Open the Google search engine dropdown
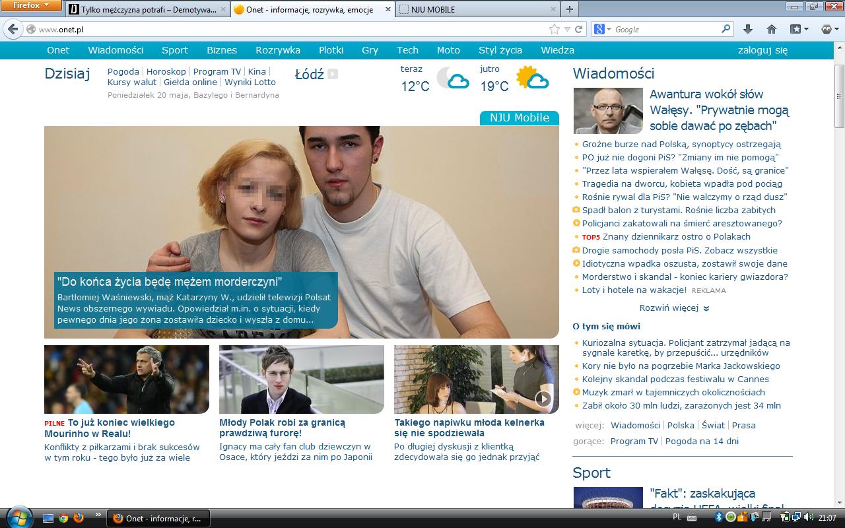845x528 pixels. pos(601,29)
